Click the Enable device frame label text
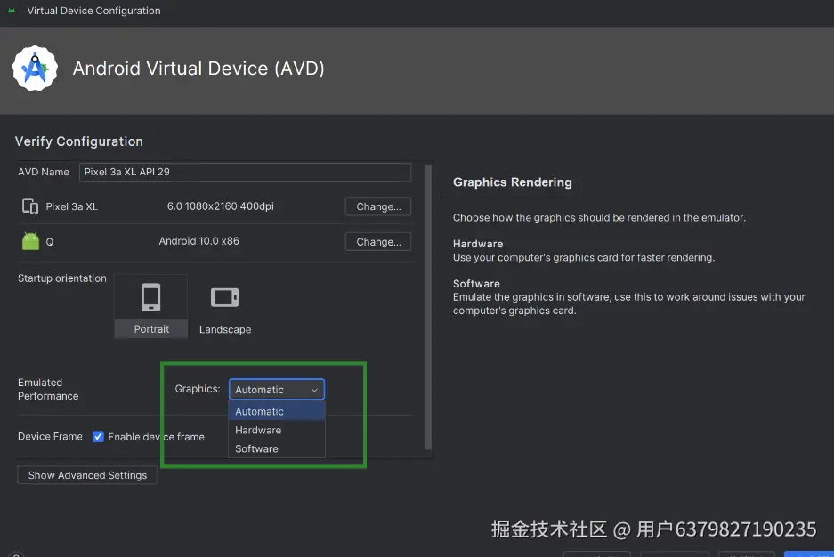 (156, 437)
